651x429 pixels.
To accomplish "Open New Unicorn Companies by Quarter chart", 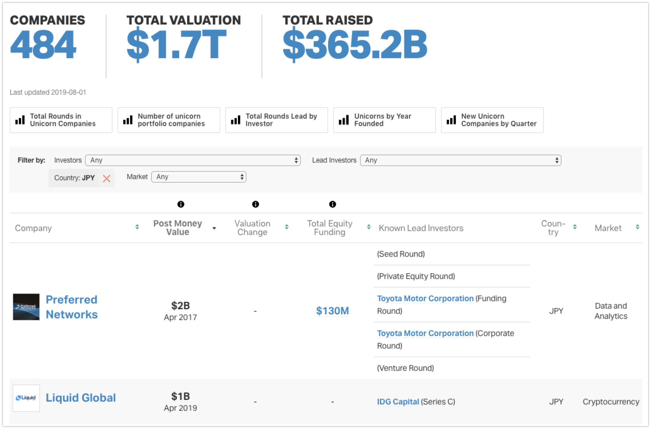I will click(492, 120).
